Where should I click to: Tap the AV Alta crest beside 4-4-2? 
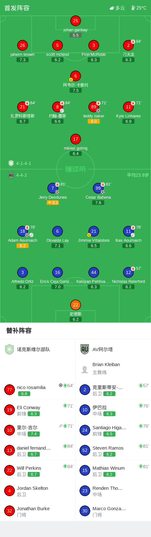coord(11,175)
